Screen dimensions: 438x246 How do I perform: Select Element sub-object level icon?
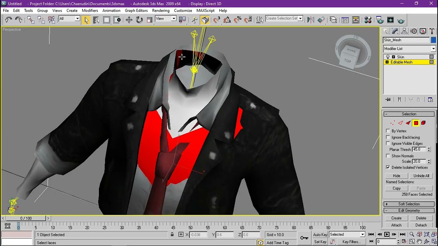[423, 123]
